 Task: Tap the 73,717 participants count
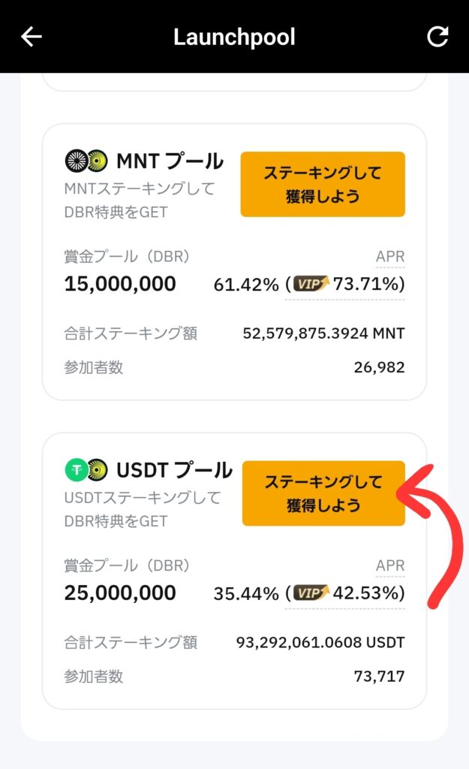tap(379, 677)
